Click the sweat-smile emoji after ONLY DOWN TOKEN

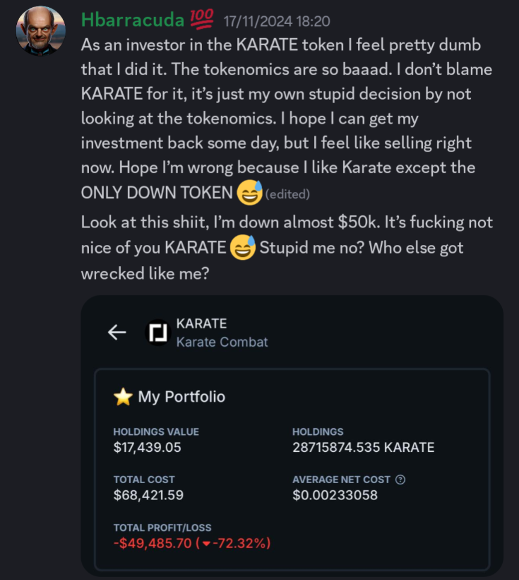pos(249,193)
